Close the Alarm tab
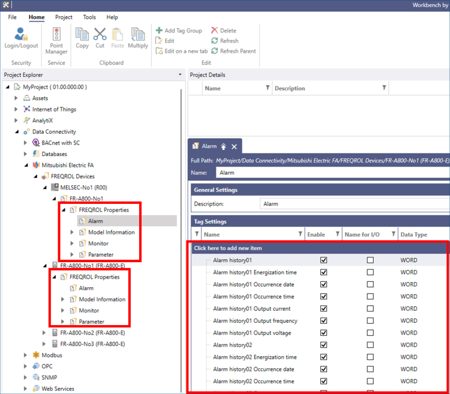Viewport: 450px width, 394px height. pyautogui.click(x=234, y=146)
